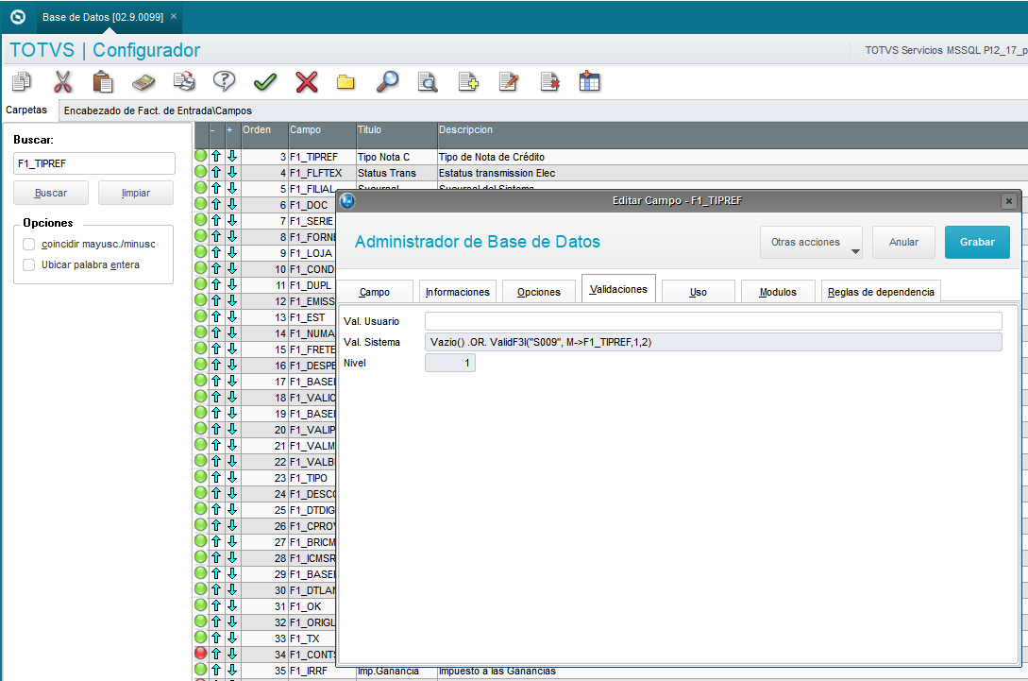
Task: Confirm with the green checkmark icon
Action: point(265,82)
